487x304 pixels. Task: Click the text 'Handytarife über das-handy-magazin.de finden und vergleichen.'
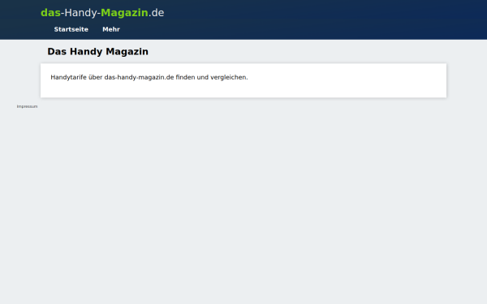click(149, 77)
